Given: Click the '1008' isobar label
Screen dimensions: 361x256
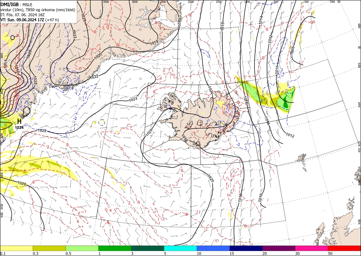Looking at the screenshot, I should click(292, 51).
